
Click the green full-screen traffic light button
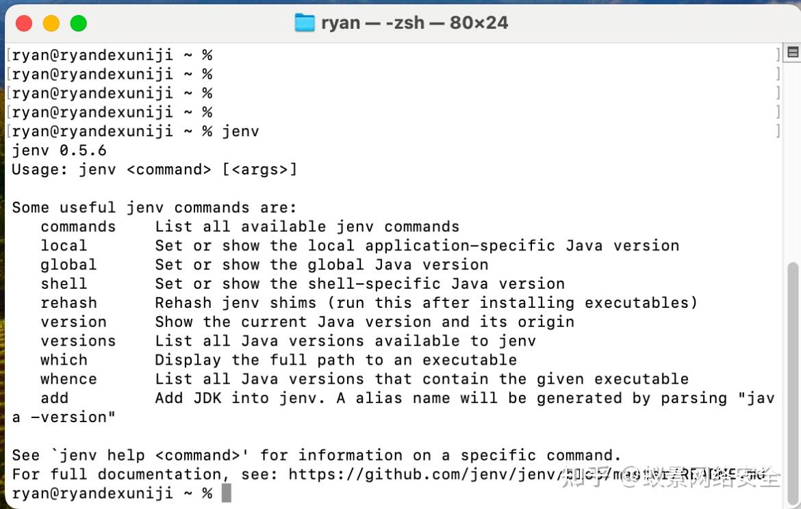point(78,23)
